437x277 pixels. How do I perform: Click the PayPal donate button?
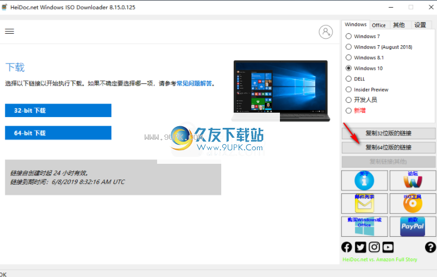click(413, 226)
